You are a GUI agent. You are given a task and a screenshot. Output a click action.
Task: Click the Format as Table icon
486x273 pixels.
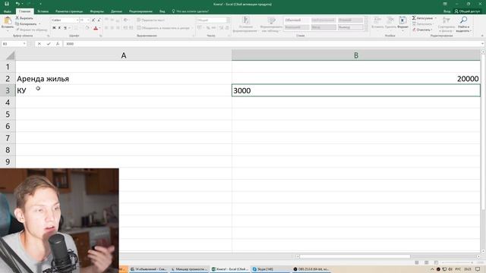pyautogui.click(x=272, y=20)
